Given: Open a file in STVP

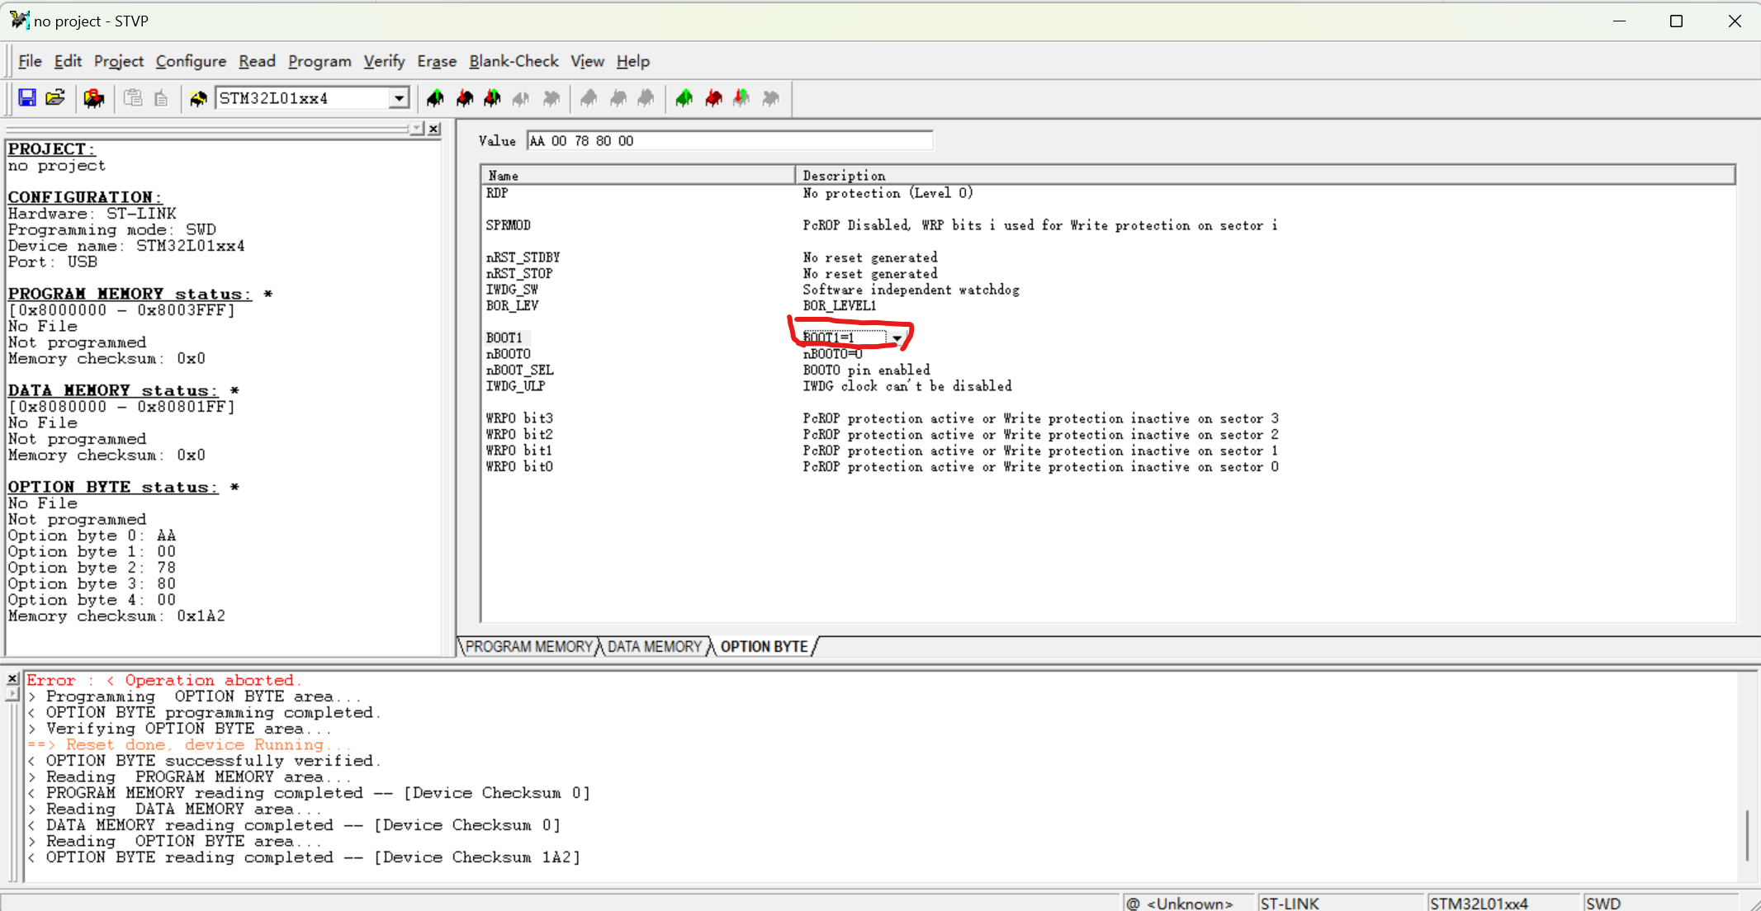Looking at the screenshot, I should pyautogui.click(x=54, y=97).
